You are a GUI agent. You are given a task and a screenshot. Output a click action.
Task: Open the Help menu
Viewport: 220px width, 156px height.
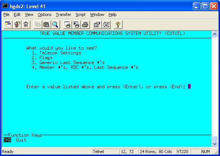tap(112, 15)
